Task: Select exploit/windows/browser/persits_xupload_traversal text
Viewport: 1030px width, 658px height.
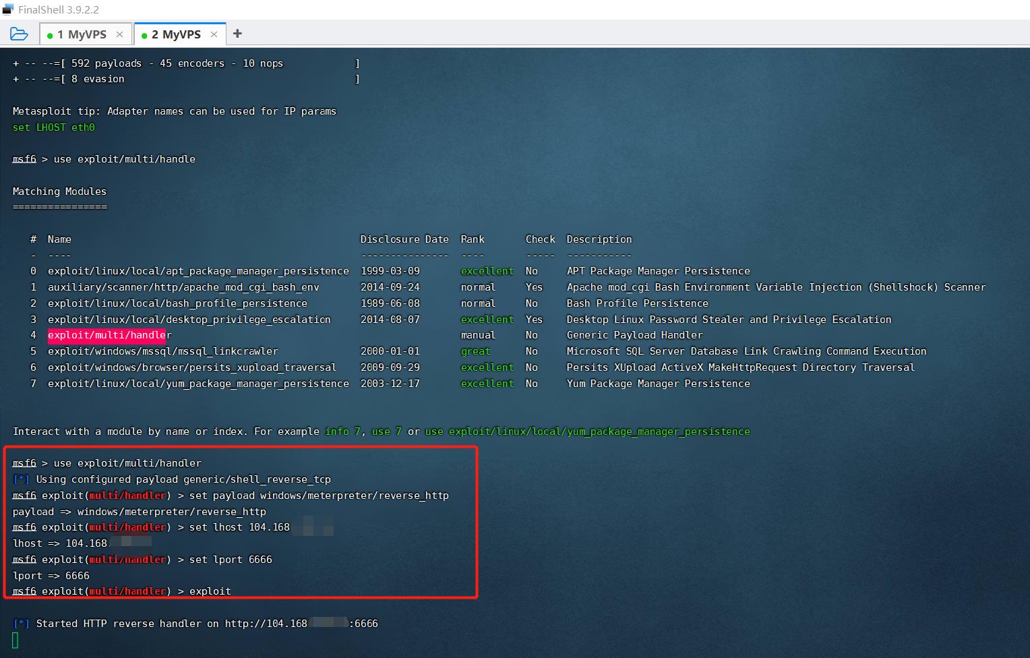Action: [x=191, y=367]
